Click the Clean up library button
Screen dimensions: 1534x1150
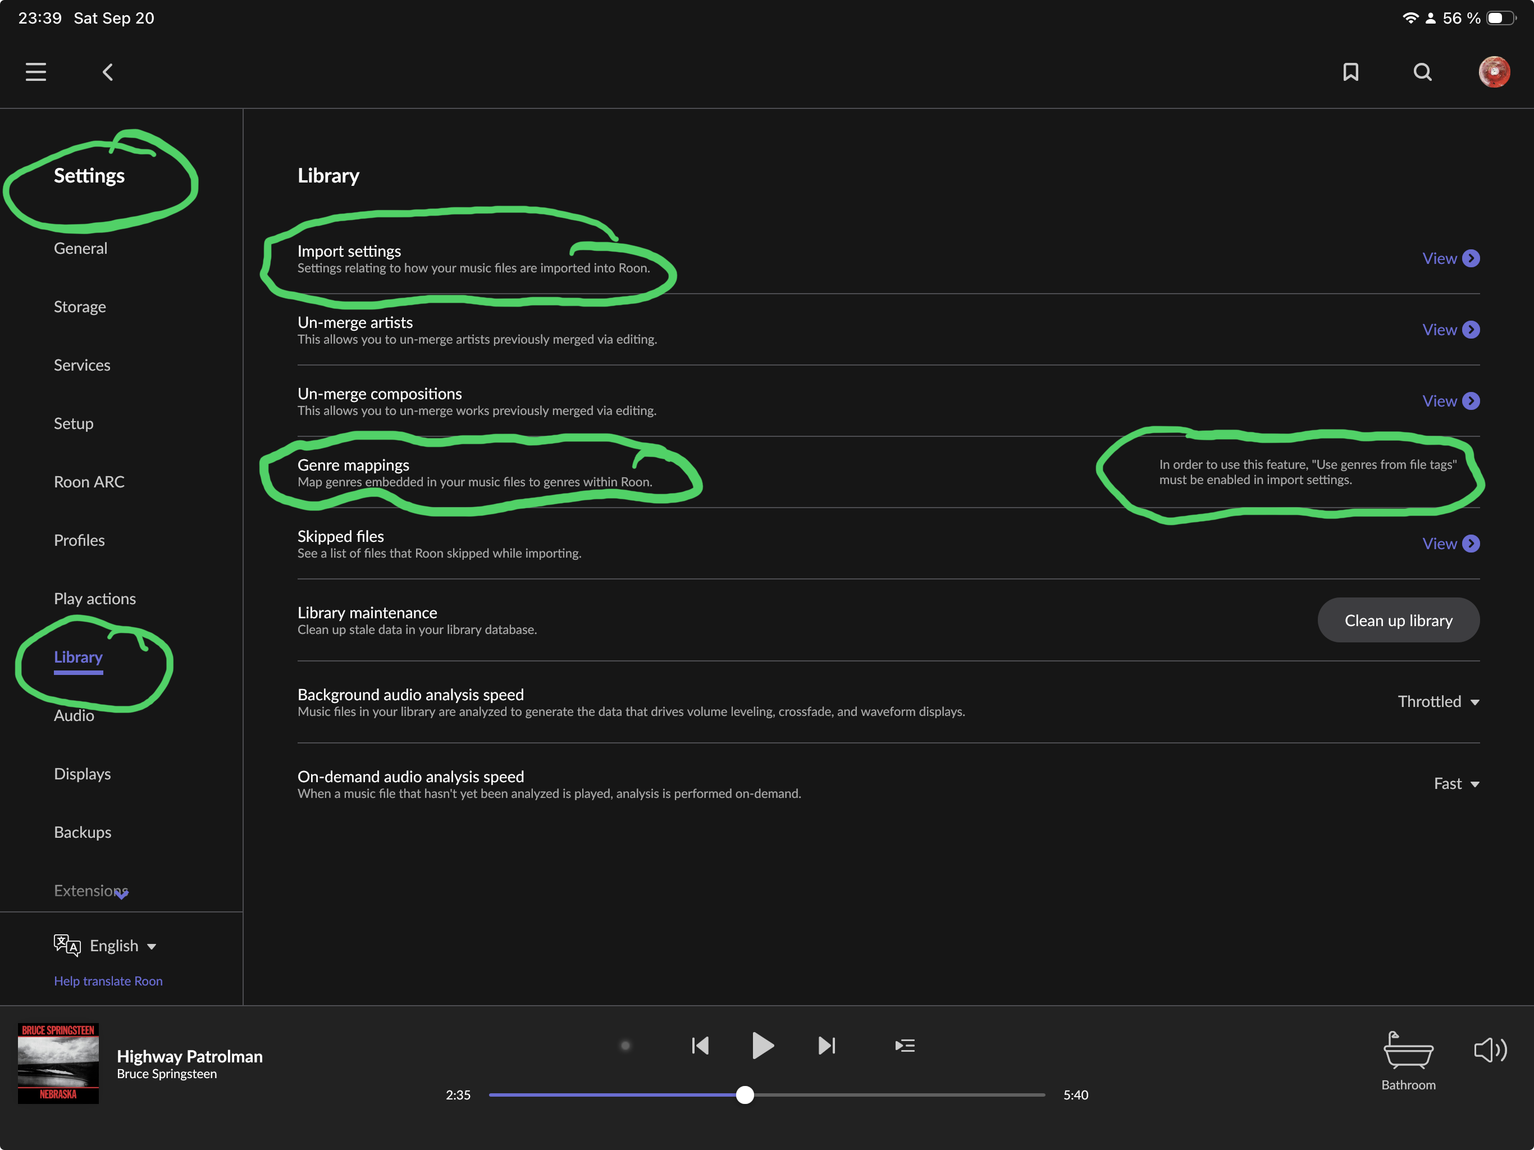coord(1398,620)
